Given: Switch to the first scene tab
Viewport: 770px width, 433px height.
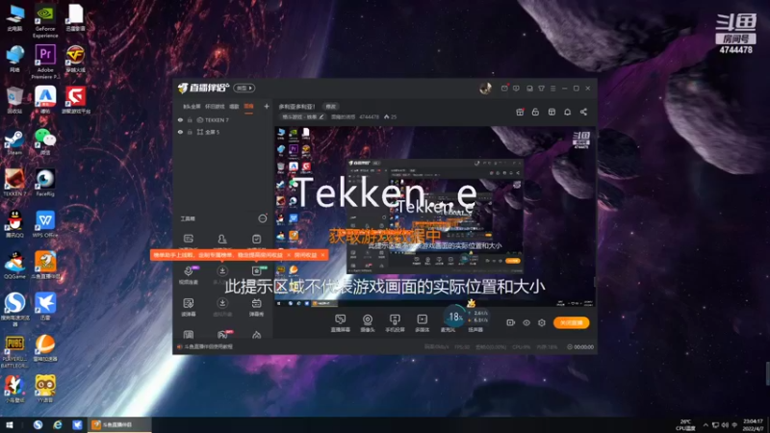Looking at the screenshot, I should pyautogui.click(x=192, y=107).
